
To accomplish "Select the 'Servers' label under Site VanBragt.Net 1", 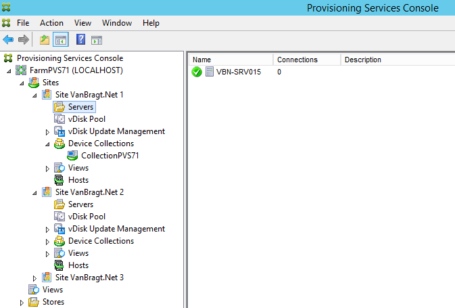I will [80, 107].
